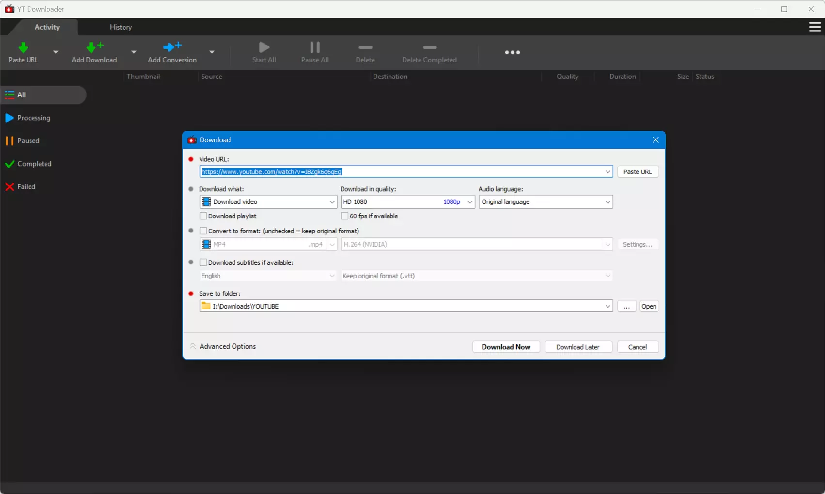Enable the Convert to format checkbox
Screen dimensions: 825x494
point(203,231)
